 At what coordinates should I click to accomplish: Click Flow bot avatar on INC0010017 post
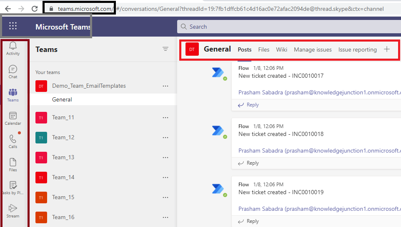tap(218, 73)
